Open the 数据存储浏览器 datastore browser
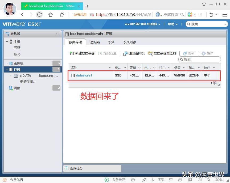Screen dimensions: 230x183 [x=163, y=53]
